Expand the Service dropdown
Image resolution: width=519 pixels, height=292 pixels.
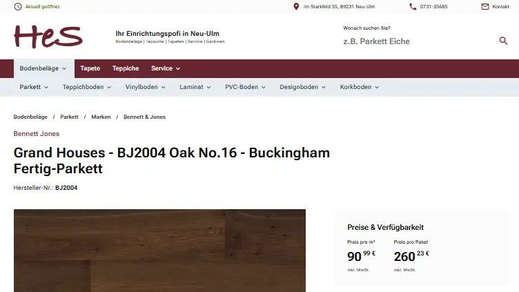166,68
